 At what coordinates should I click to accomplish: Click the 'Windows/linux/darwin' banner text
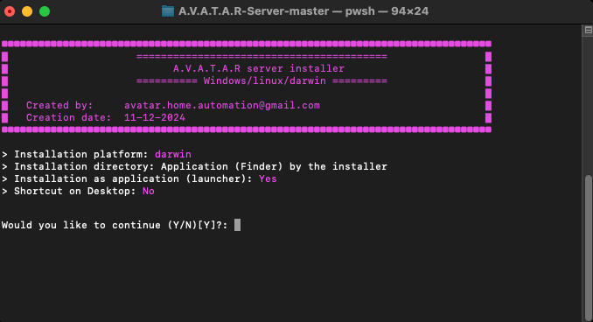265,81
